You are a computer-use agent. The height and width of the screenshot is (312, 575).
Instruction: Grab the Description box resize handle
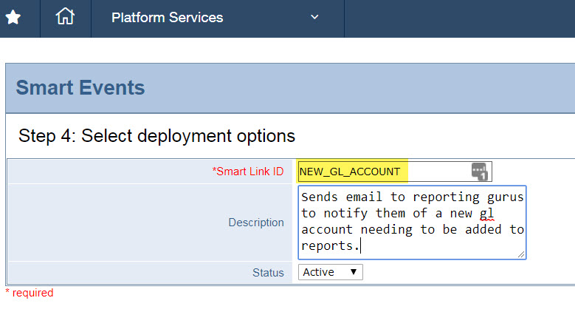522,254
